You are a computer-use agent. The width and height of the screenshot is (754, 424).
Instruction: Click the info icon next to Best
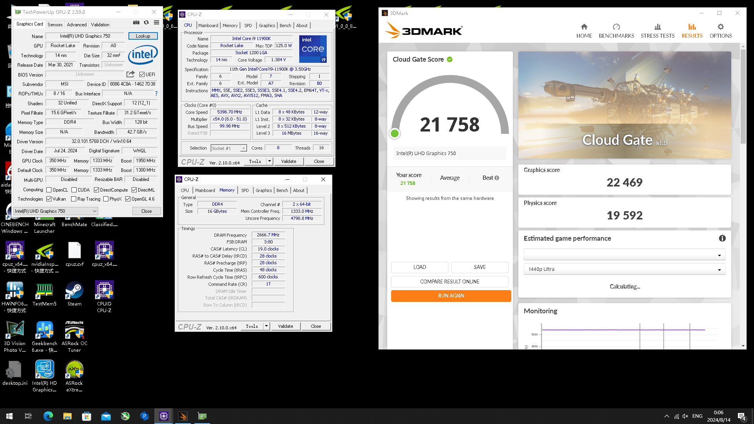tap(497, 178)
